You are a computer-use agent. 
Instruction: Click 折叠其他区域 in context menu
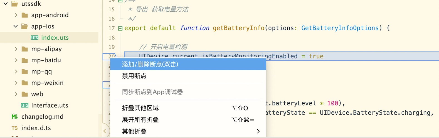140,108
